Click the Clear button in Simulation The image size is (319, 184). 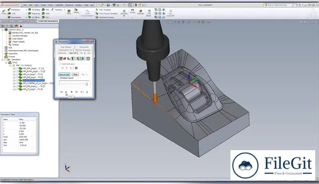click(x=75, y=75)
